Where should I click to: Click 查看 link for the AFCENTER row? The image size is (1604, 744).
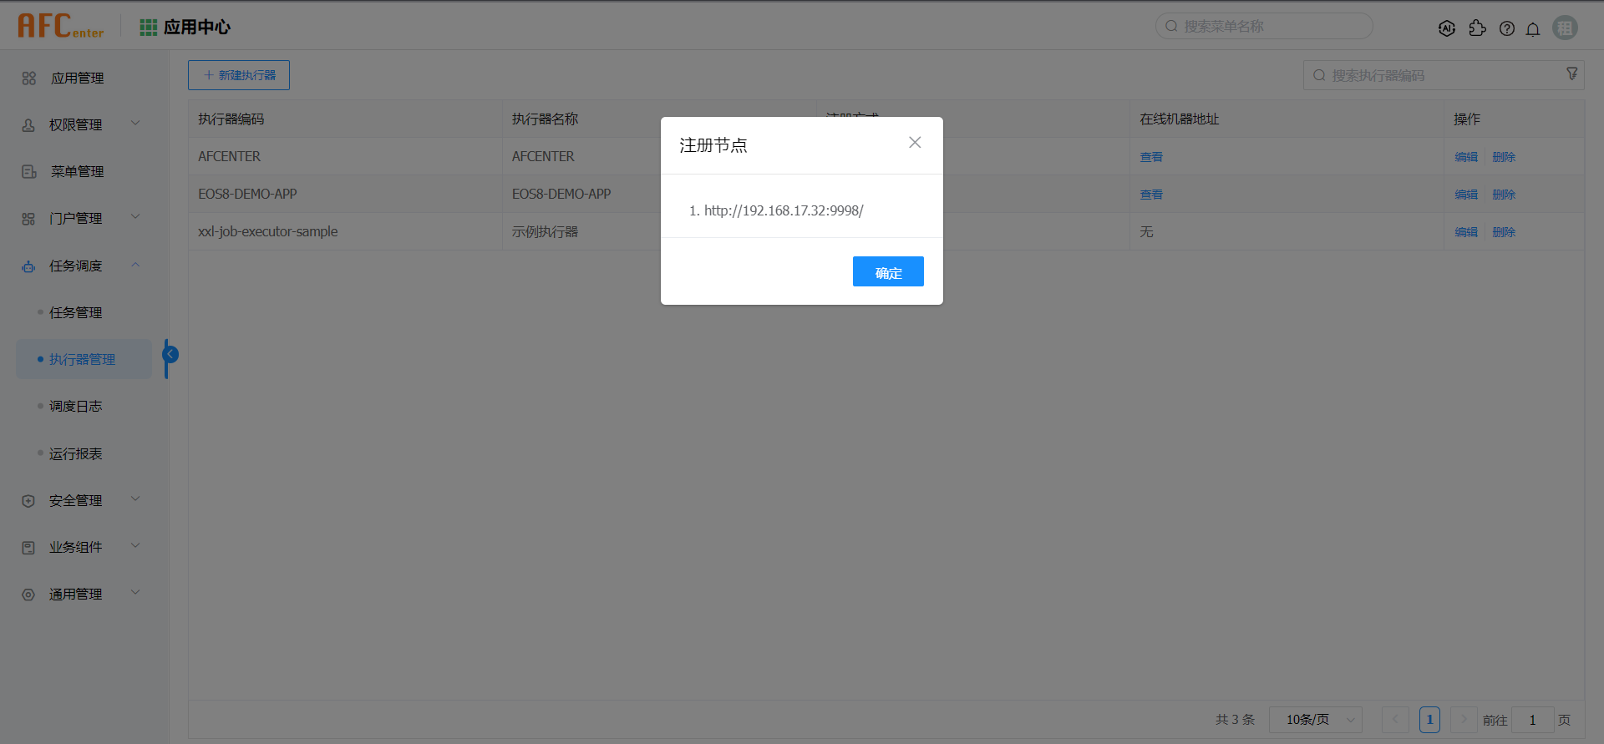click(1151, 157)
